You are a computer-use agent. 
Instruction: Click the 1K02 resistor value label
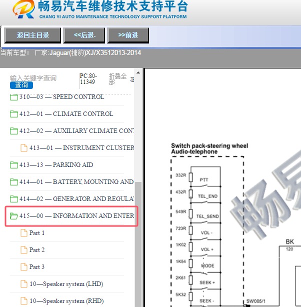181,244
